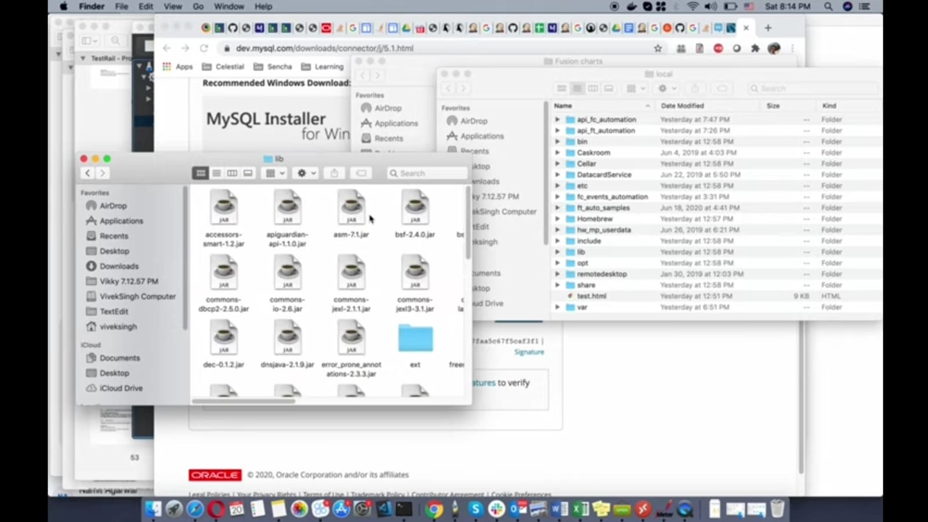This screenshot has width=928, height=522.
Task: Open Go menu in menu bar
Action: coord(198,6)
